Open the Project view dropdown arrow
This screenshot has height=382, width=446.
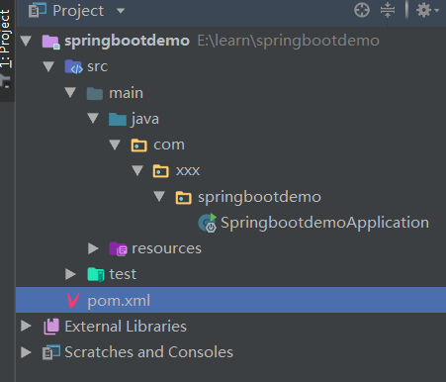[121, 11]
